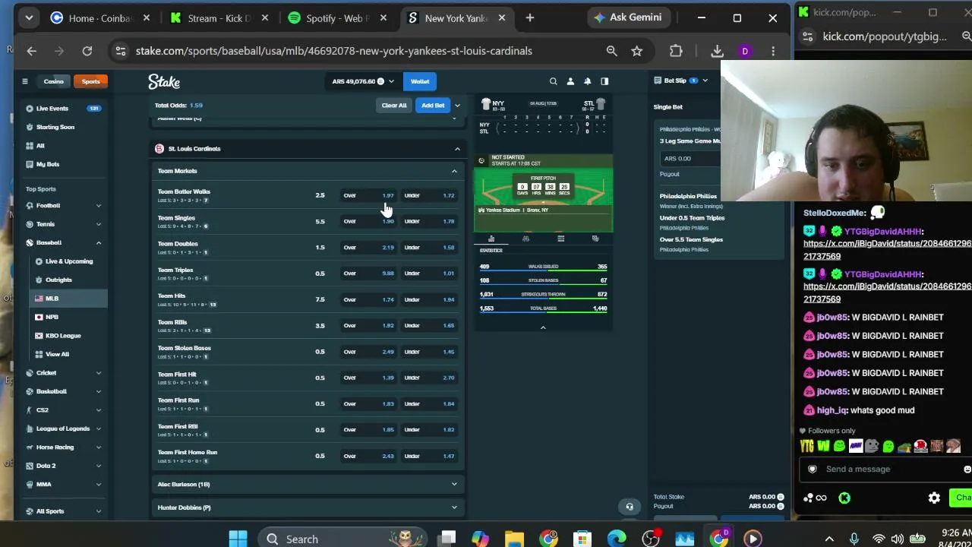The image size is (972, 547).
Task: Switch to the Home - Coinbase browser tab
Action: point(100,18)
